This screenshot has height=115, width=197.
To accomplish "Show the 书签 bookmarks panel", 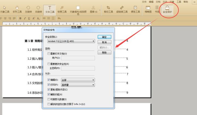I will point(157,9).
